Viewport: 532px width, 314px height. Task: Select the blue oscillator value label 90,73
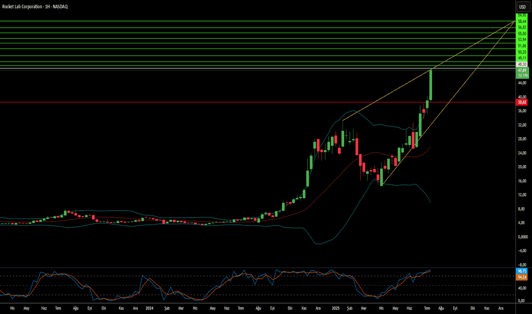(x=522, y=271)
